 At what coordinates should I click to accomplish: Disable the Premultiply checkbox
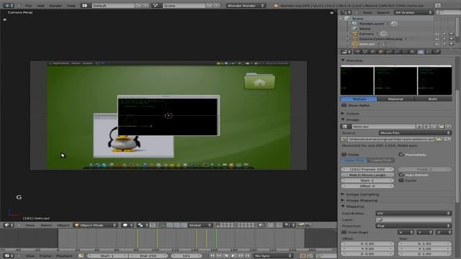click(x=401, y=155)
